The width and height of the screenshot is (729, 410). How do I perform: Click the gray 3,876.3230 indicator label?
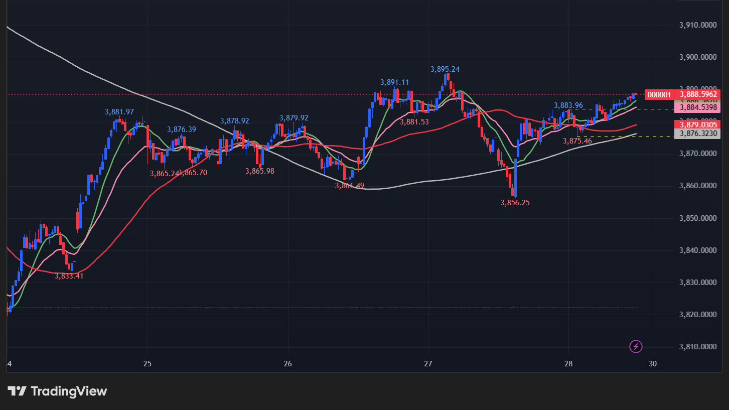pos(699,133)
